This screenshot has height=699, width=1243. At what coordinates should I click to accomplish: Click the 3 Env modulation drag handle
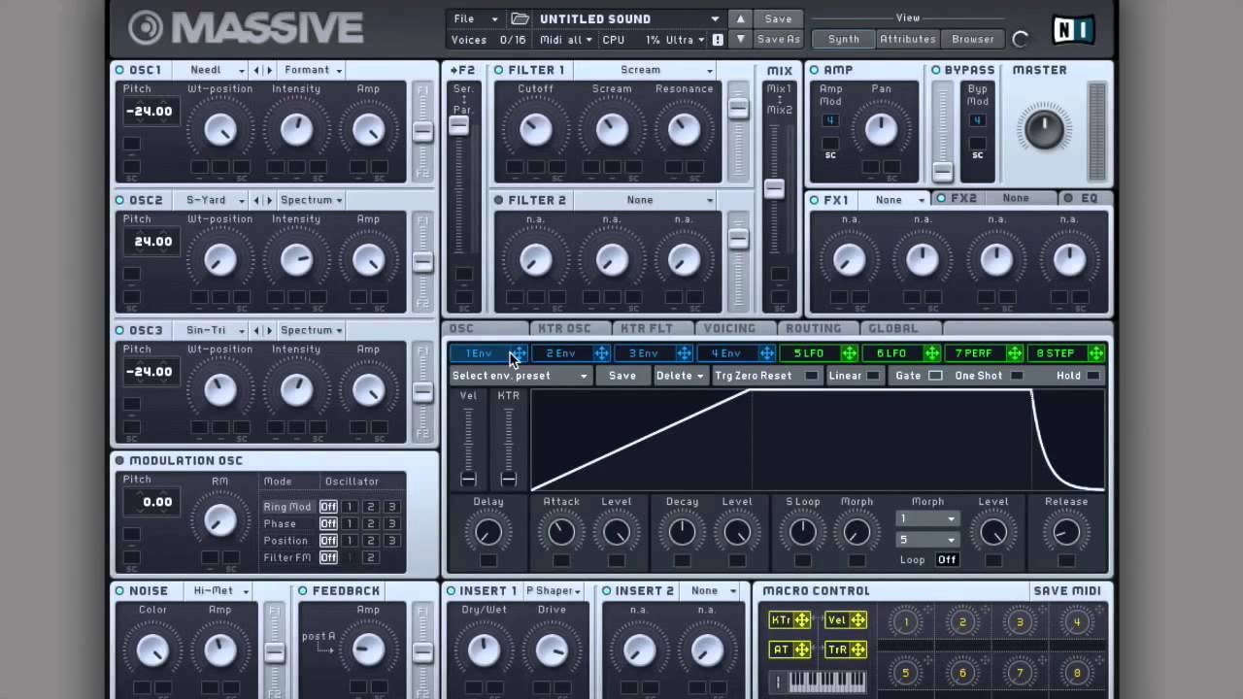click(685, 353)
